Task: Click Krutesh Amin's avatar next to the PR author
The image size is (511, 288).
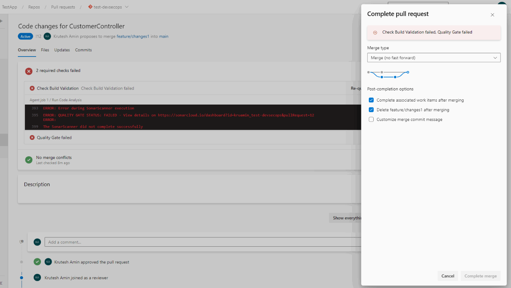Action: click(x=47, y=36)
